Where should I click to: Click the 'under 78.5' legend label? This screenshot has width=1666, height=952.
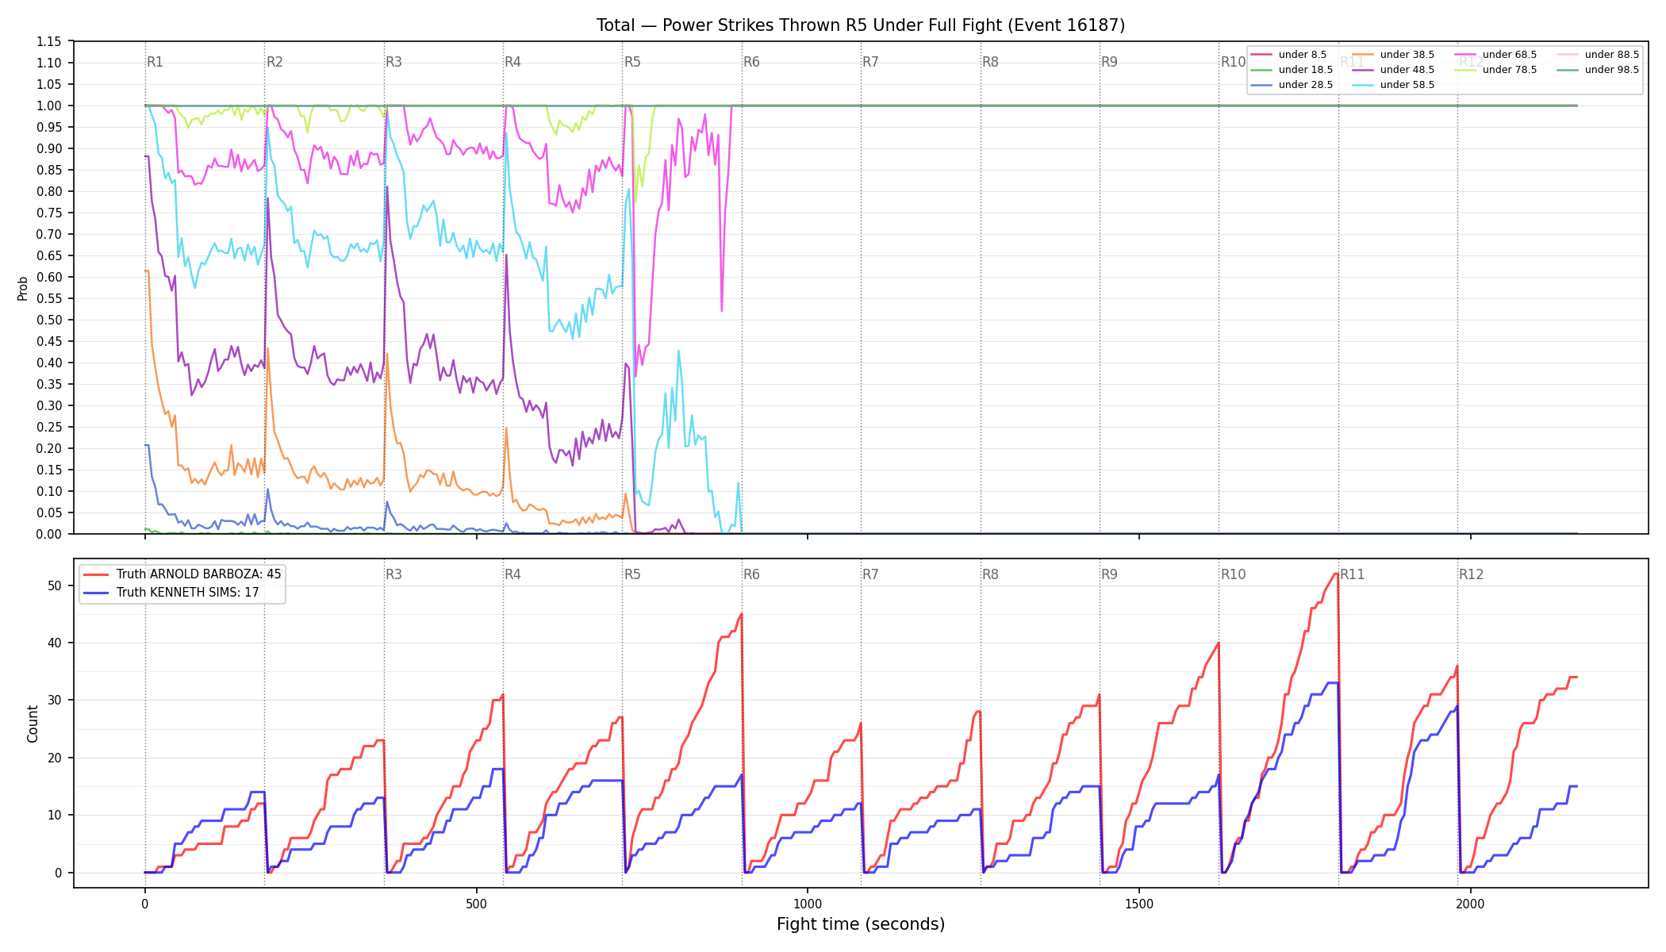(1510, 70)
